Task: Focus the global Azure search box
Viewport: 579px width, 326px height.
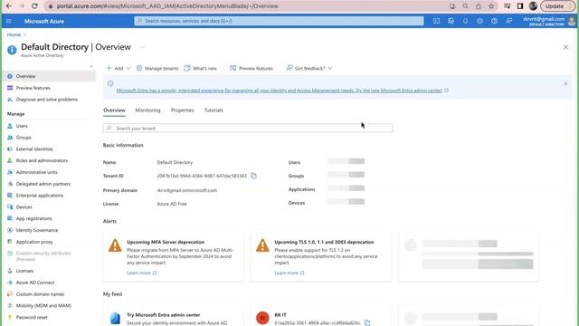Action: click(279, 21)
